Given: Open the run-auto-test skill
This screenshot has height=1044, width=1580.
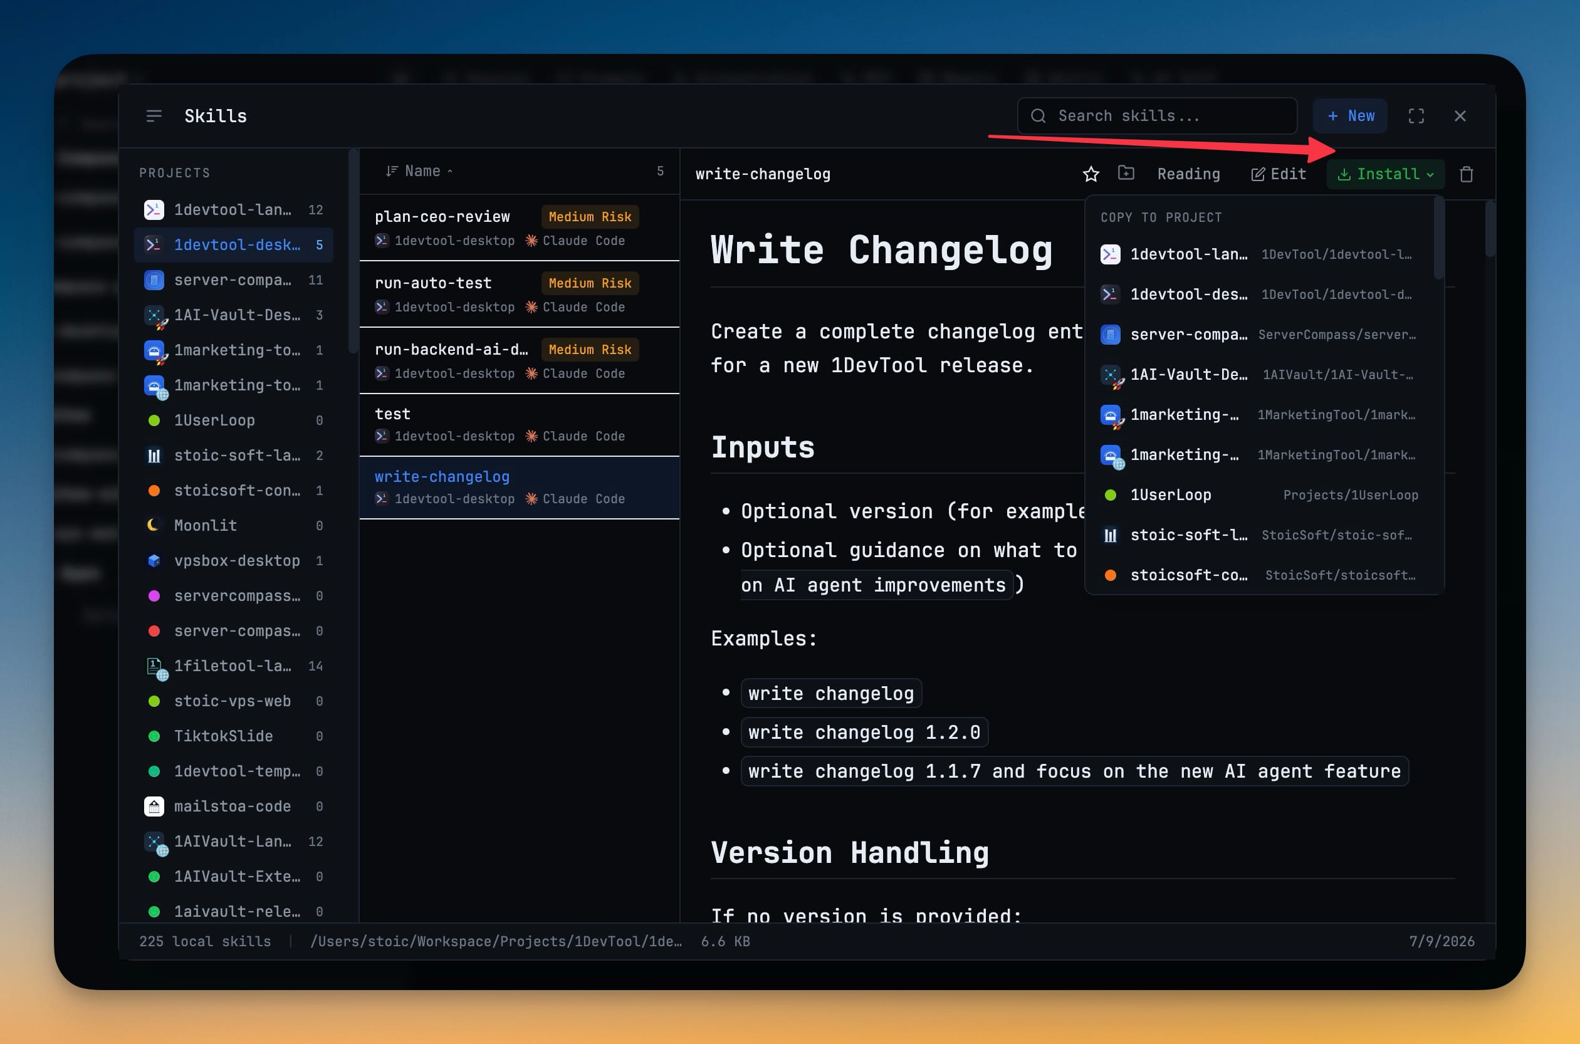Looking at the screenshot, I should click(x=520, y=295).
